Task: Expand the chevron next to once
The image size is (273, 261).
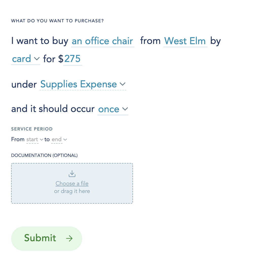Action: pos(125,109)
